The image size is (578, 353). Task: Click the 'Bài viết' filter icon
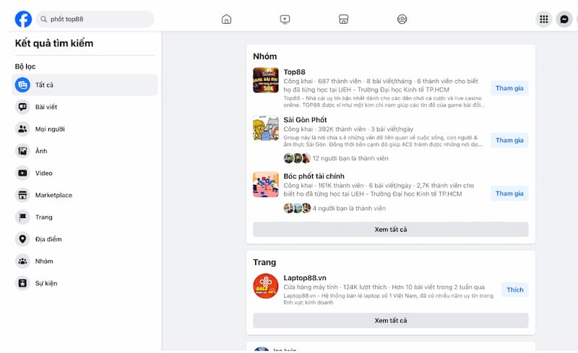[22, 107]
